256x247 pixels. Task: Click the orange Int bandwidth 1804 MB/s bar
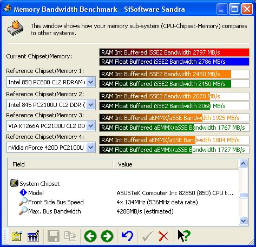tap(174, 140)
